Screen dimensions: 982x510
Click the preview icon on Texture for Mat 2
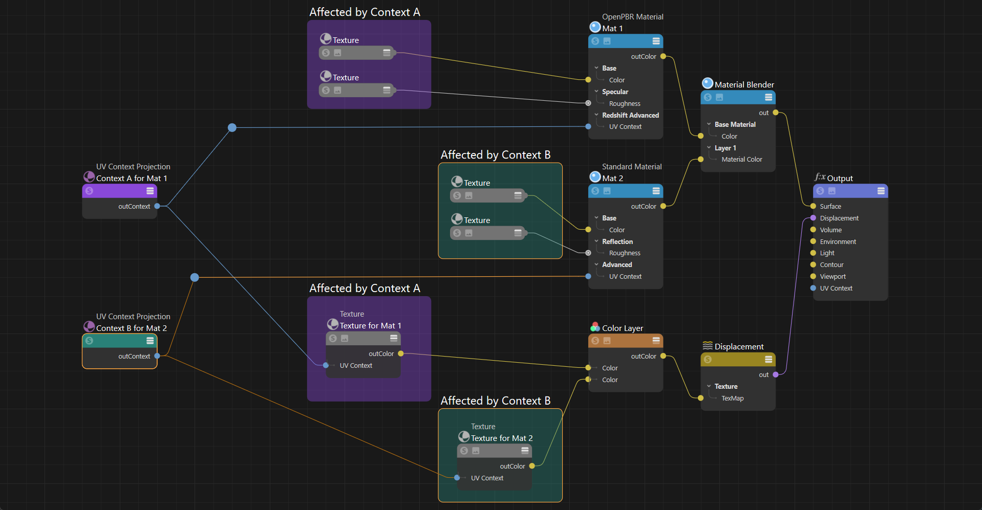coord(476,451)
